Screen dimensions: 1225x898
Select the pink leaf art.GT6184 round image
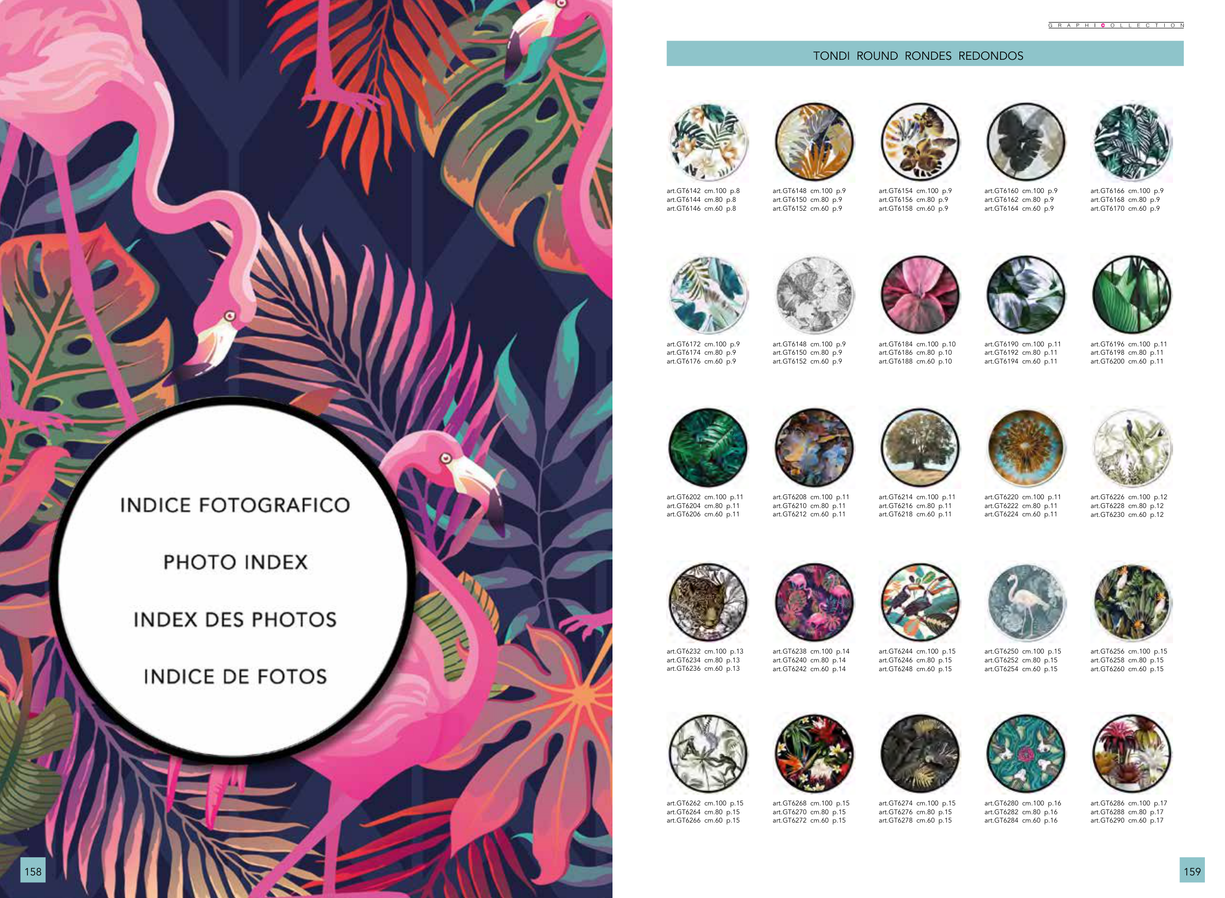click(x=920, y=295)
